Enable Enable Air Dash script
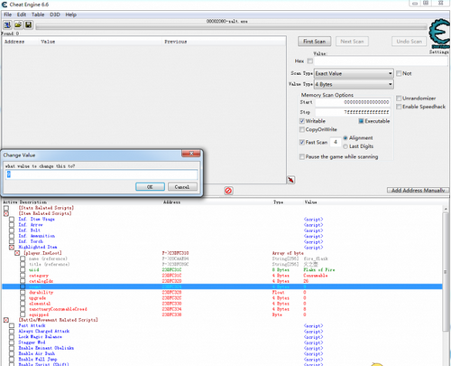The image size is (451, 366). [12, 353]
